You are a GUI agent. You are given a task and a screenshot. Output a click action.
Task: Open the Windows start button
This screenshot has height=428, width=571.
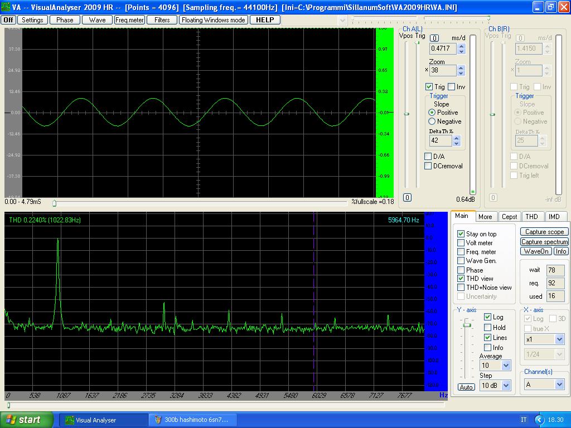[26, 420]
